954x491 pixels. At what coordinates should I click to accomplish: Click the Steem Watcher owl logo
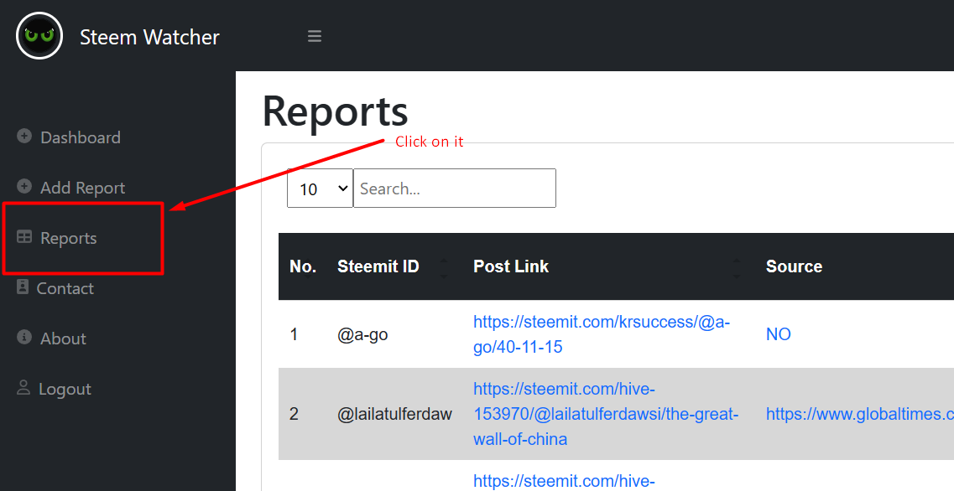coord(39,36)
